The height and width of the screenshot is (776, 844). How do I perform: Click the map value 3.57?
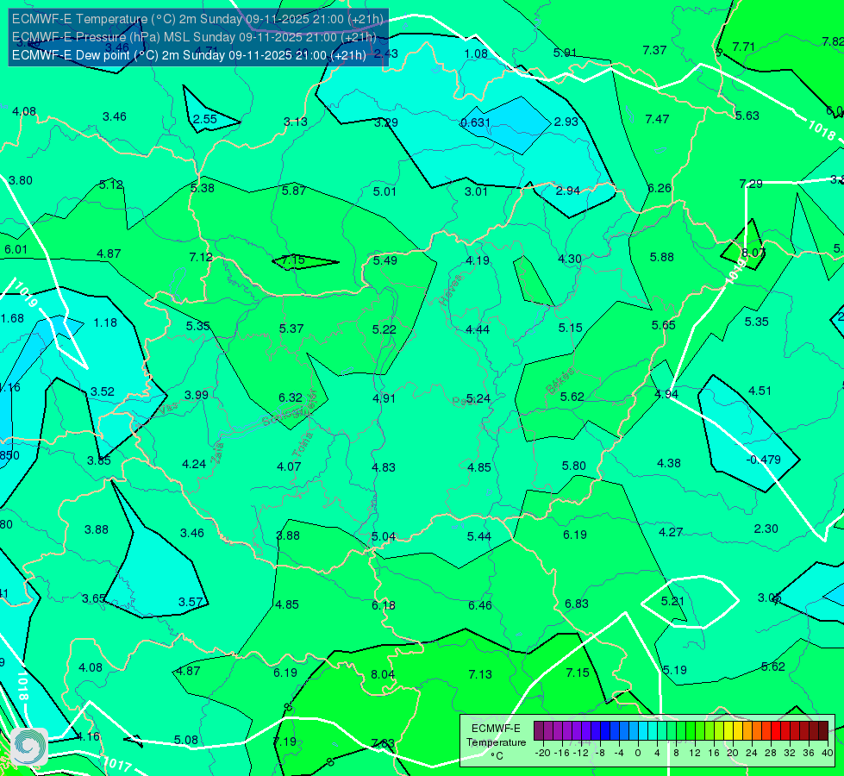pyautogui.click(x=191, y=602)
